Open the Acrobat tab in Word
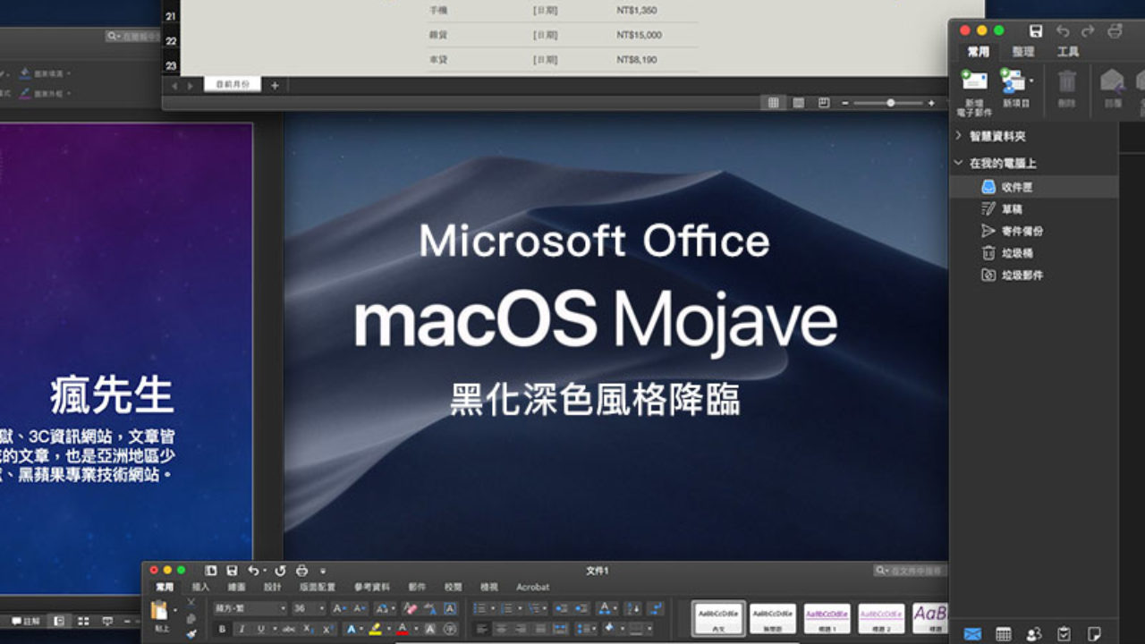Screen dimensions: 1145x644 533,587
